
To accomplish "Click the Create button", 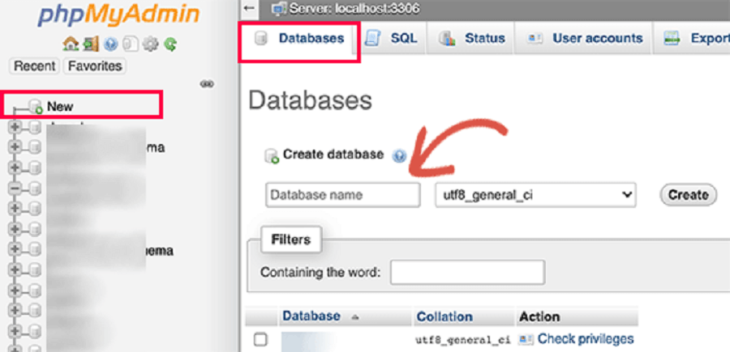I will point(688,194).
